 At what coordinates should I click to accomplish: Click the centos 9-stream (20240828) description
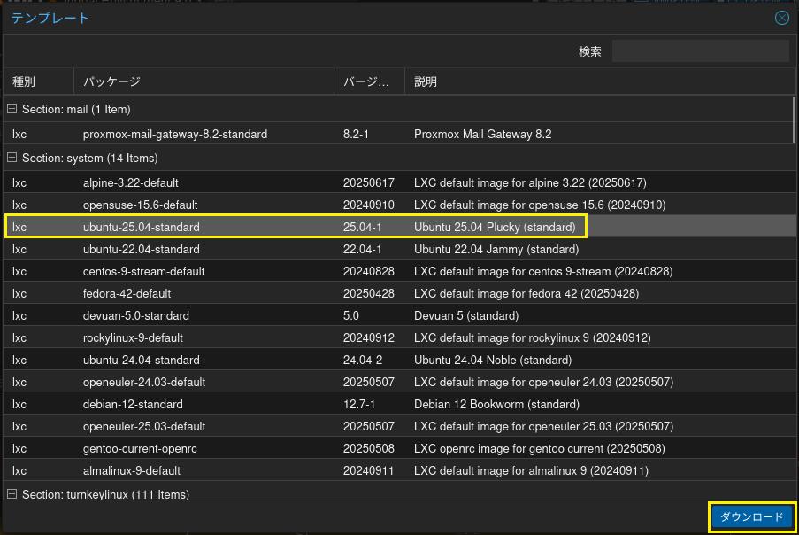[x=543, y=271]
